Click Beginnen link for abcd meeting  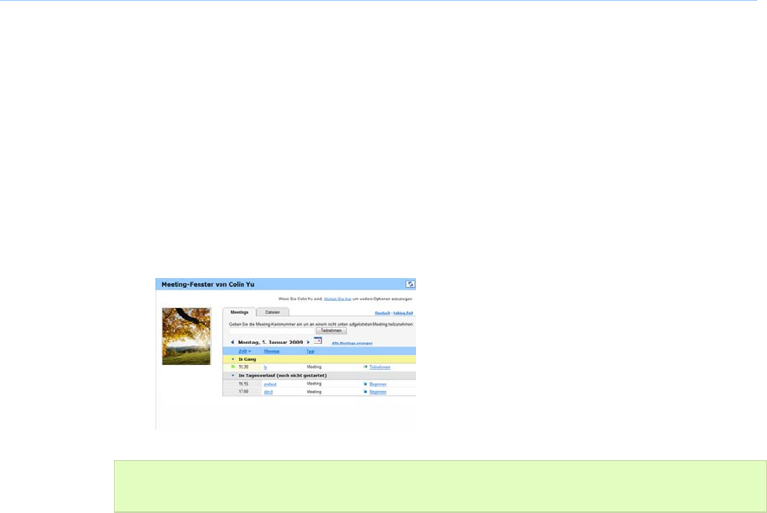(378, 392)
